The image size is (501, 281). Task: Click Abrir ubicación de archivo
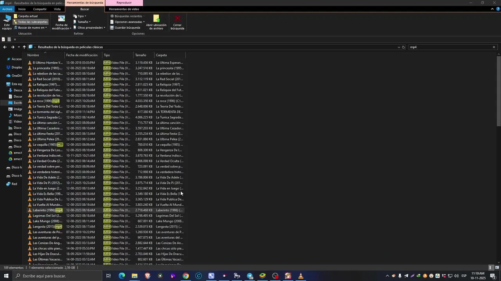point(156,23)
